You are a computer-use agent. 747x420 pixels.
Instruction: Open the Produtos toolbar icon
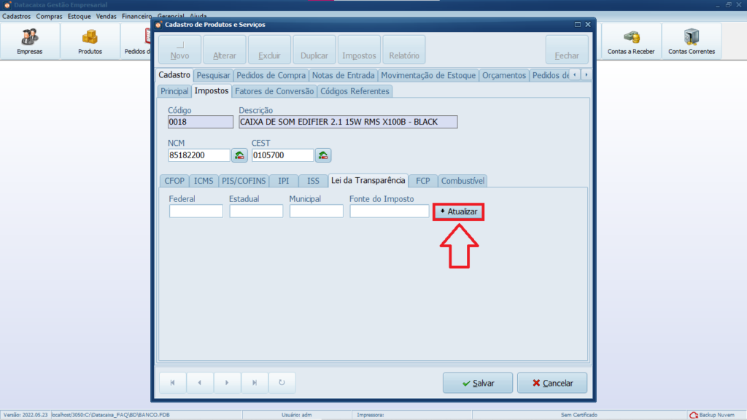point(90,42)
